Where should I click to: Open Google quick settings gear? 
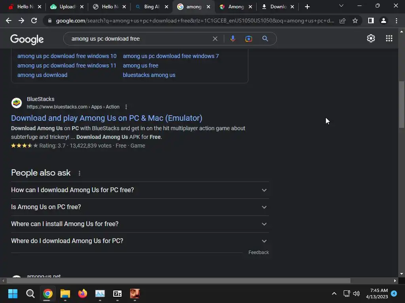click(371, 38)
